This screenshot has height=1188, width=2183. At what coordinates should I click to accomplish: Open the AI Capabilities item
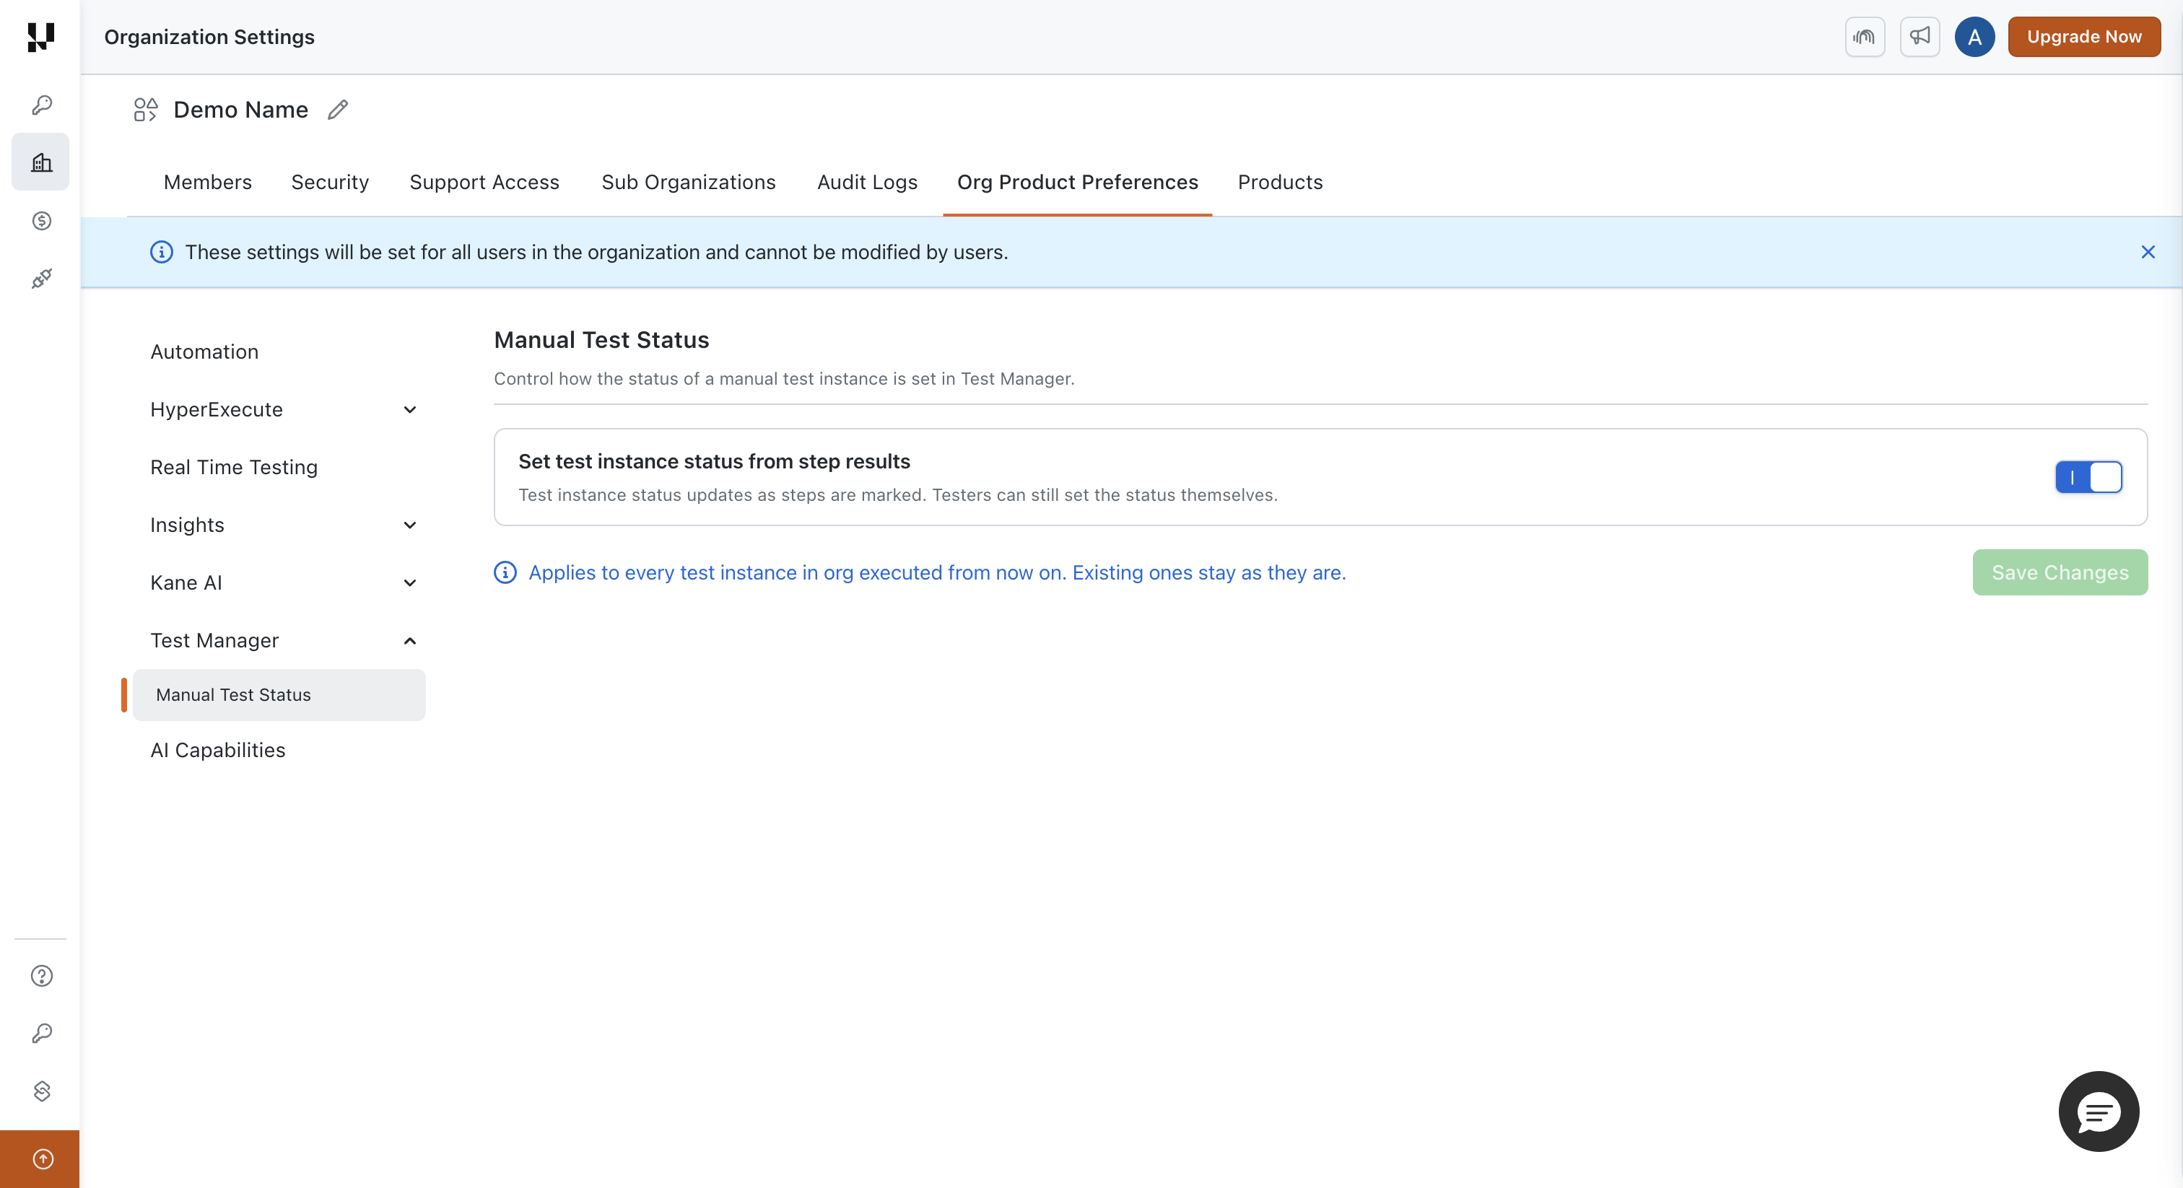point(218,751)
